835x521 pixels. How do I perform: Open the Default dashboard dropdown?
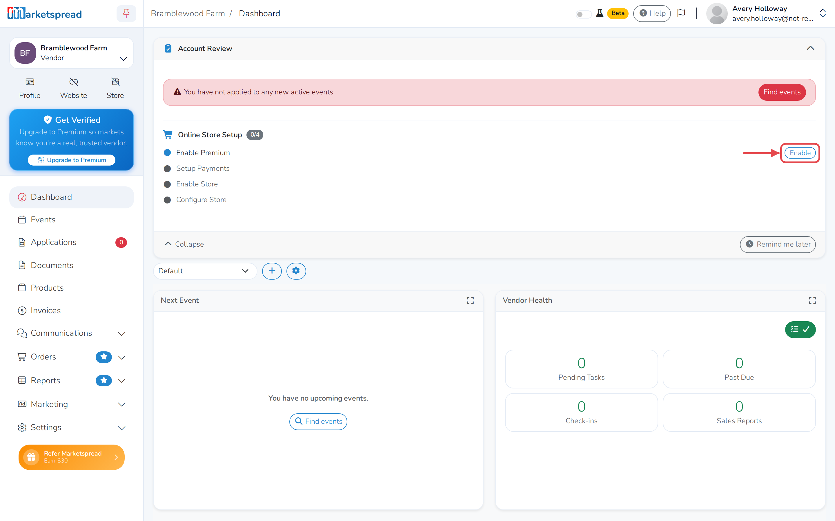point(205,271)
